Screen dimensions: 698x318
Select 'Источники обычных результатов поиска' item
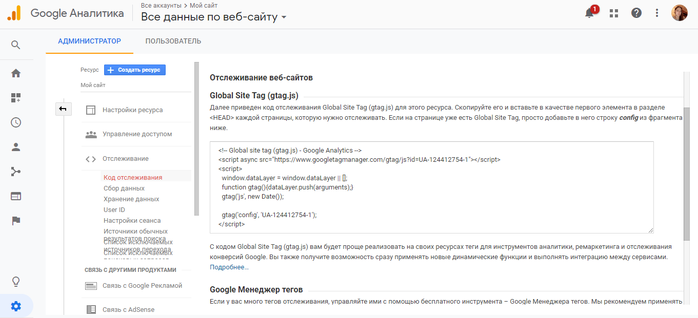(x=135, y=235)
